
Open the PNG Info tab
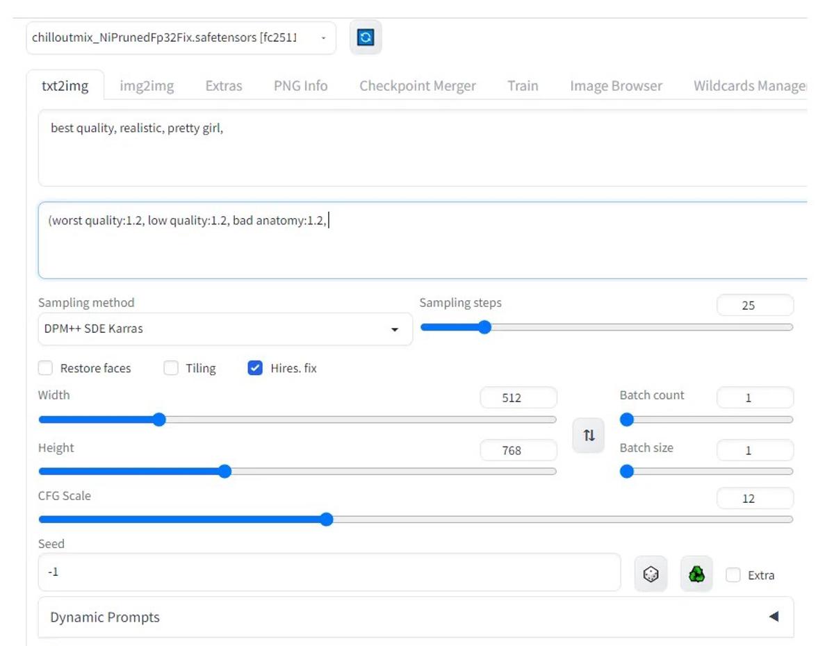pos(300,85)
